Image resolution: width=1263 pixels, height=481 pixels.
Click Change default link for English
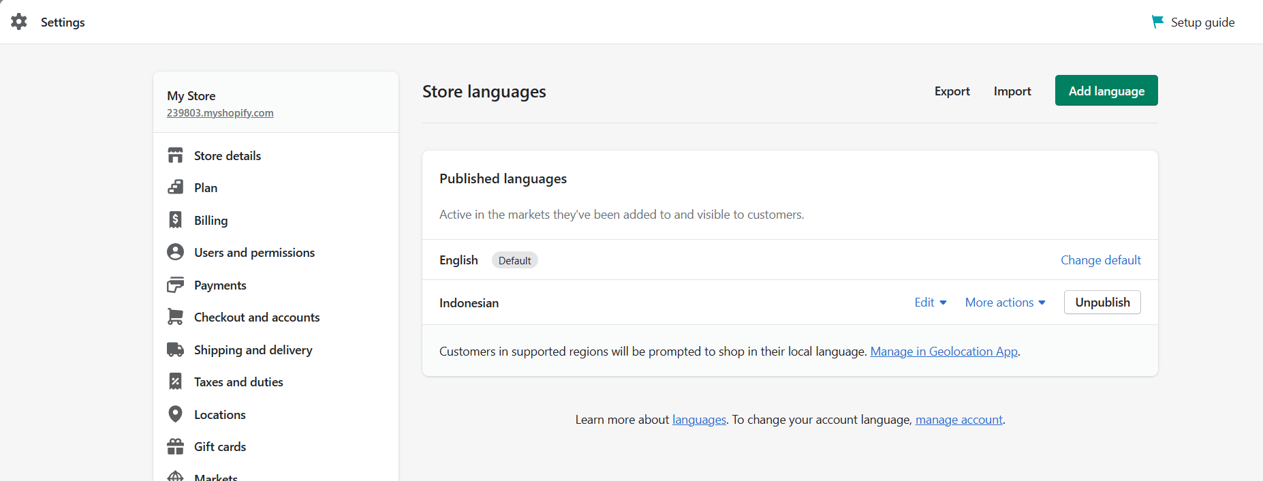(x=1100, y=260)
